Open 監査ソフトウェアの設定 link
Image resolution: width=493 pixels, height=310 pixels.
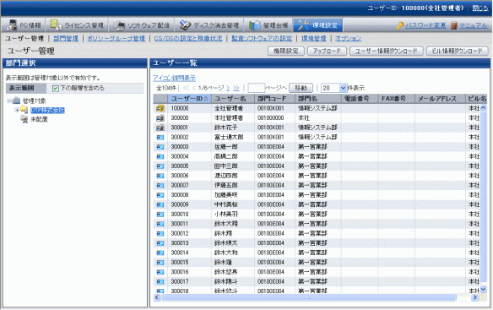262,38
